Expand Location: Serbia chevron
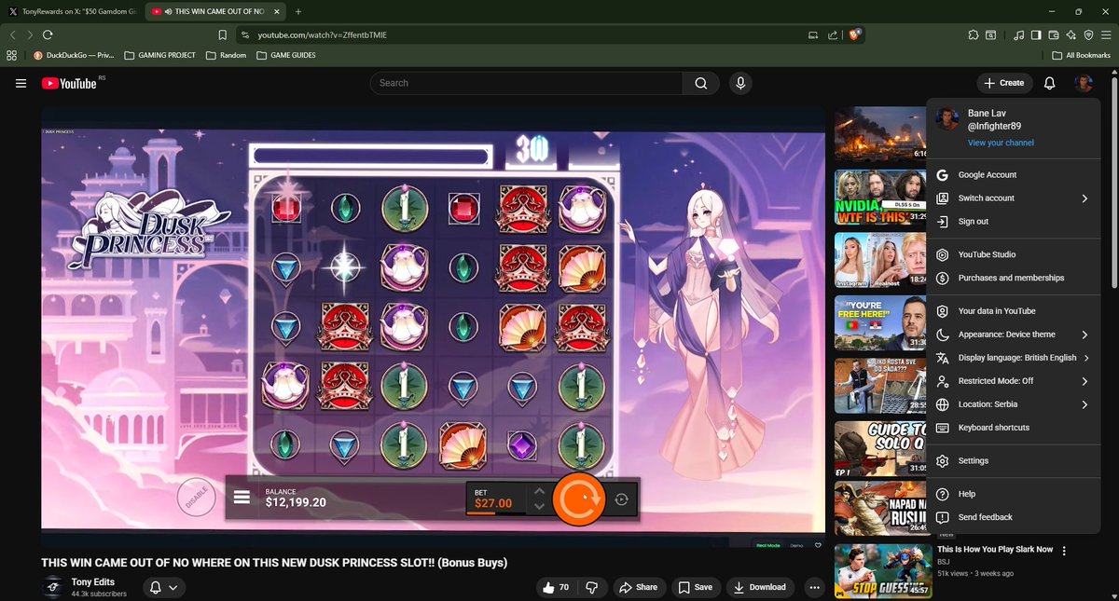The height and width of the screenshot is (601, 1119). (1084, 404)
